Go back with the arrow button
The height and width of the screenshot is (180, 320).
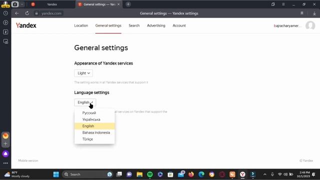point(16,13)
